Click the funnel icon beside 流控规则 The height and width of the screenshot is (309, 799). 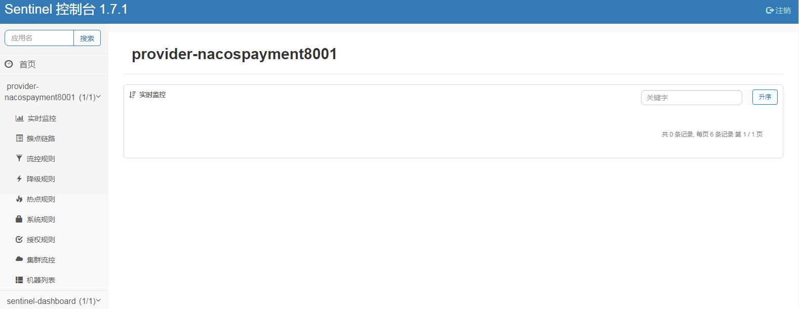pyautogui.click(x=19, y=158)
